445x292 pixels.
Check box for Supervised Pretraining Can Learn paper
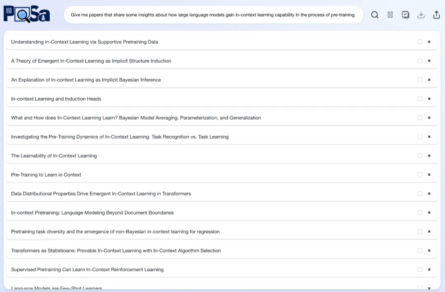[420, 269]
